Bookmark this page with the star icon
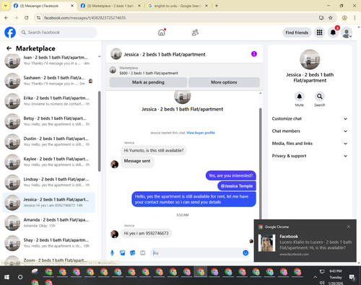The width and height of the screenshot is (361, 285). tap(331, 17)
